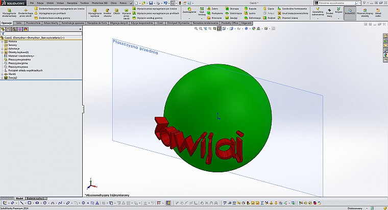Switch to the Powierzchnie tab
Viewport: 388px width, 210px height.
coord(33,23)
